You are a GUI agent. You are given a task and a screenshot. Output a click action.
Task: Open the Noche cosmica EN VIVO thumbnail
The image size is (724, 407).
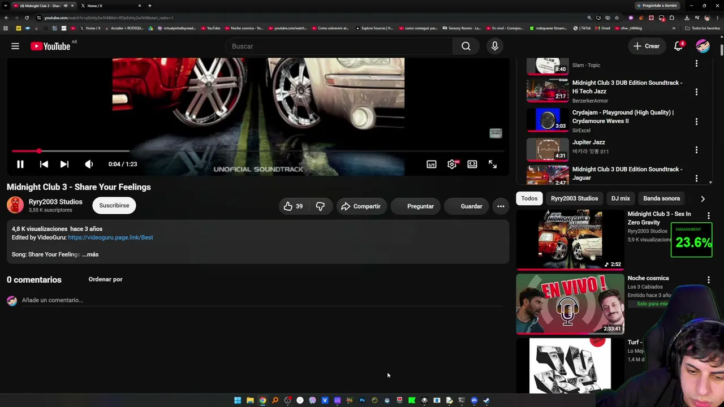(570, 304)
